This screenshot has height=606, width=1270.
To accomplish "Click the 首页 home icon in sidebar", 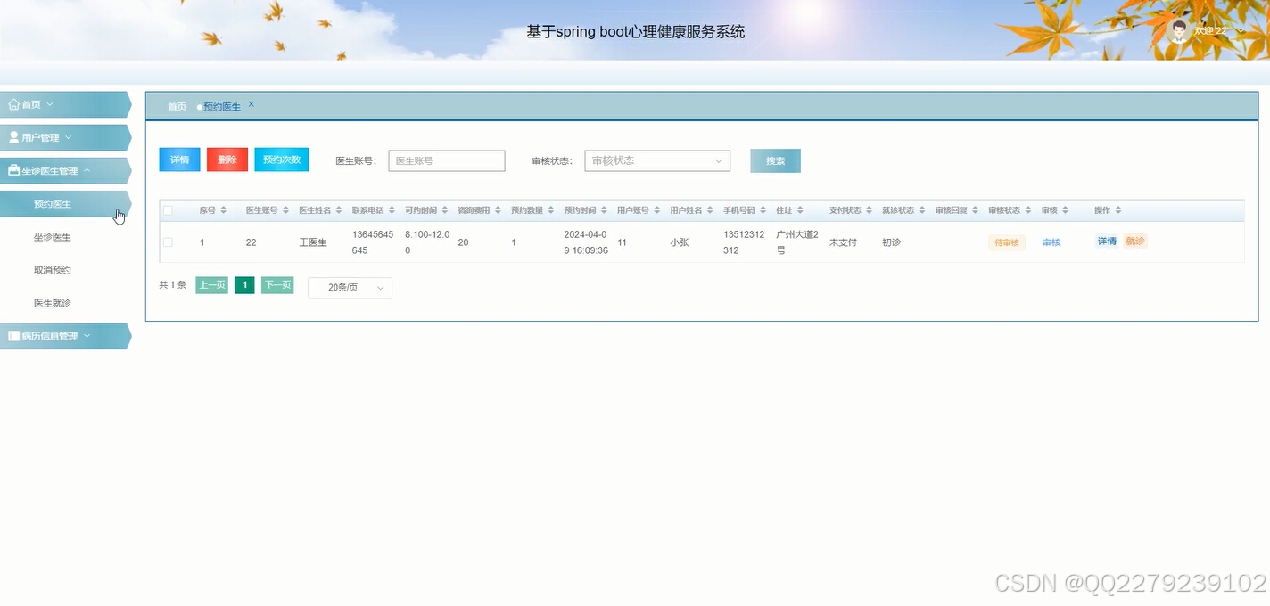I will 15,104.
